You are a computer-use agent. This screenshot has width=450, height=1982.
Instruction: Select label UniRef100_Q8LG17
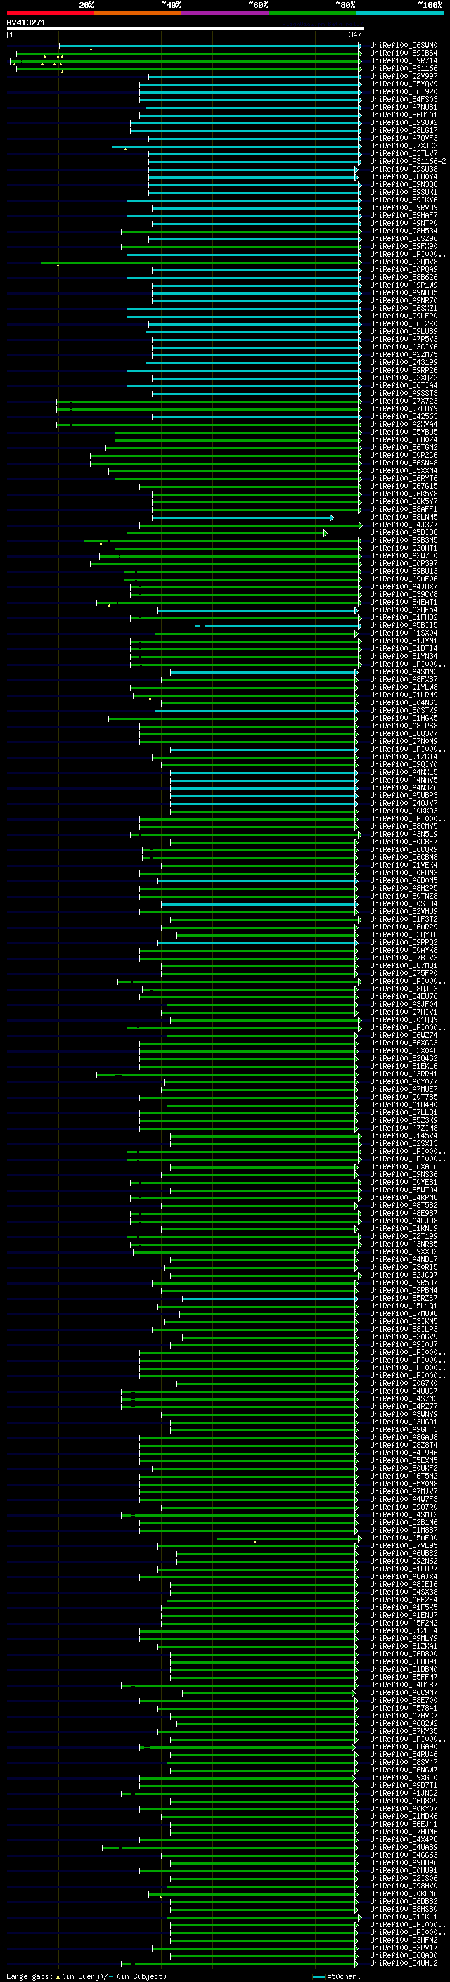pyautogui.click(x=403, y=131)
